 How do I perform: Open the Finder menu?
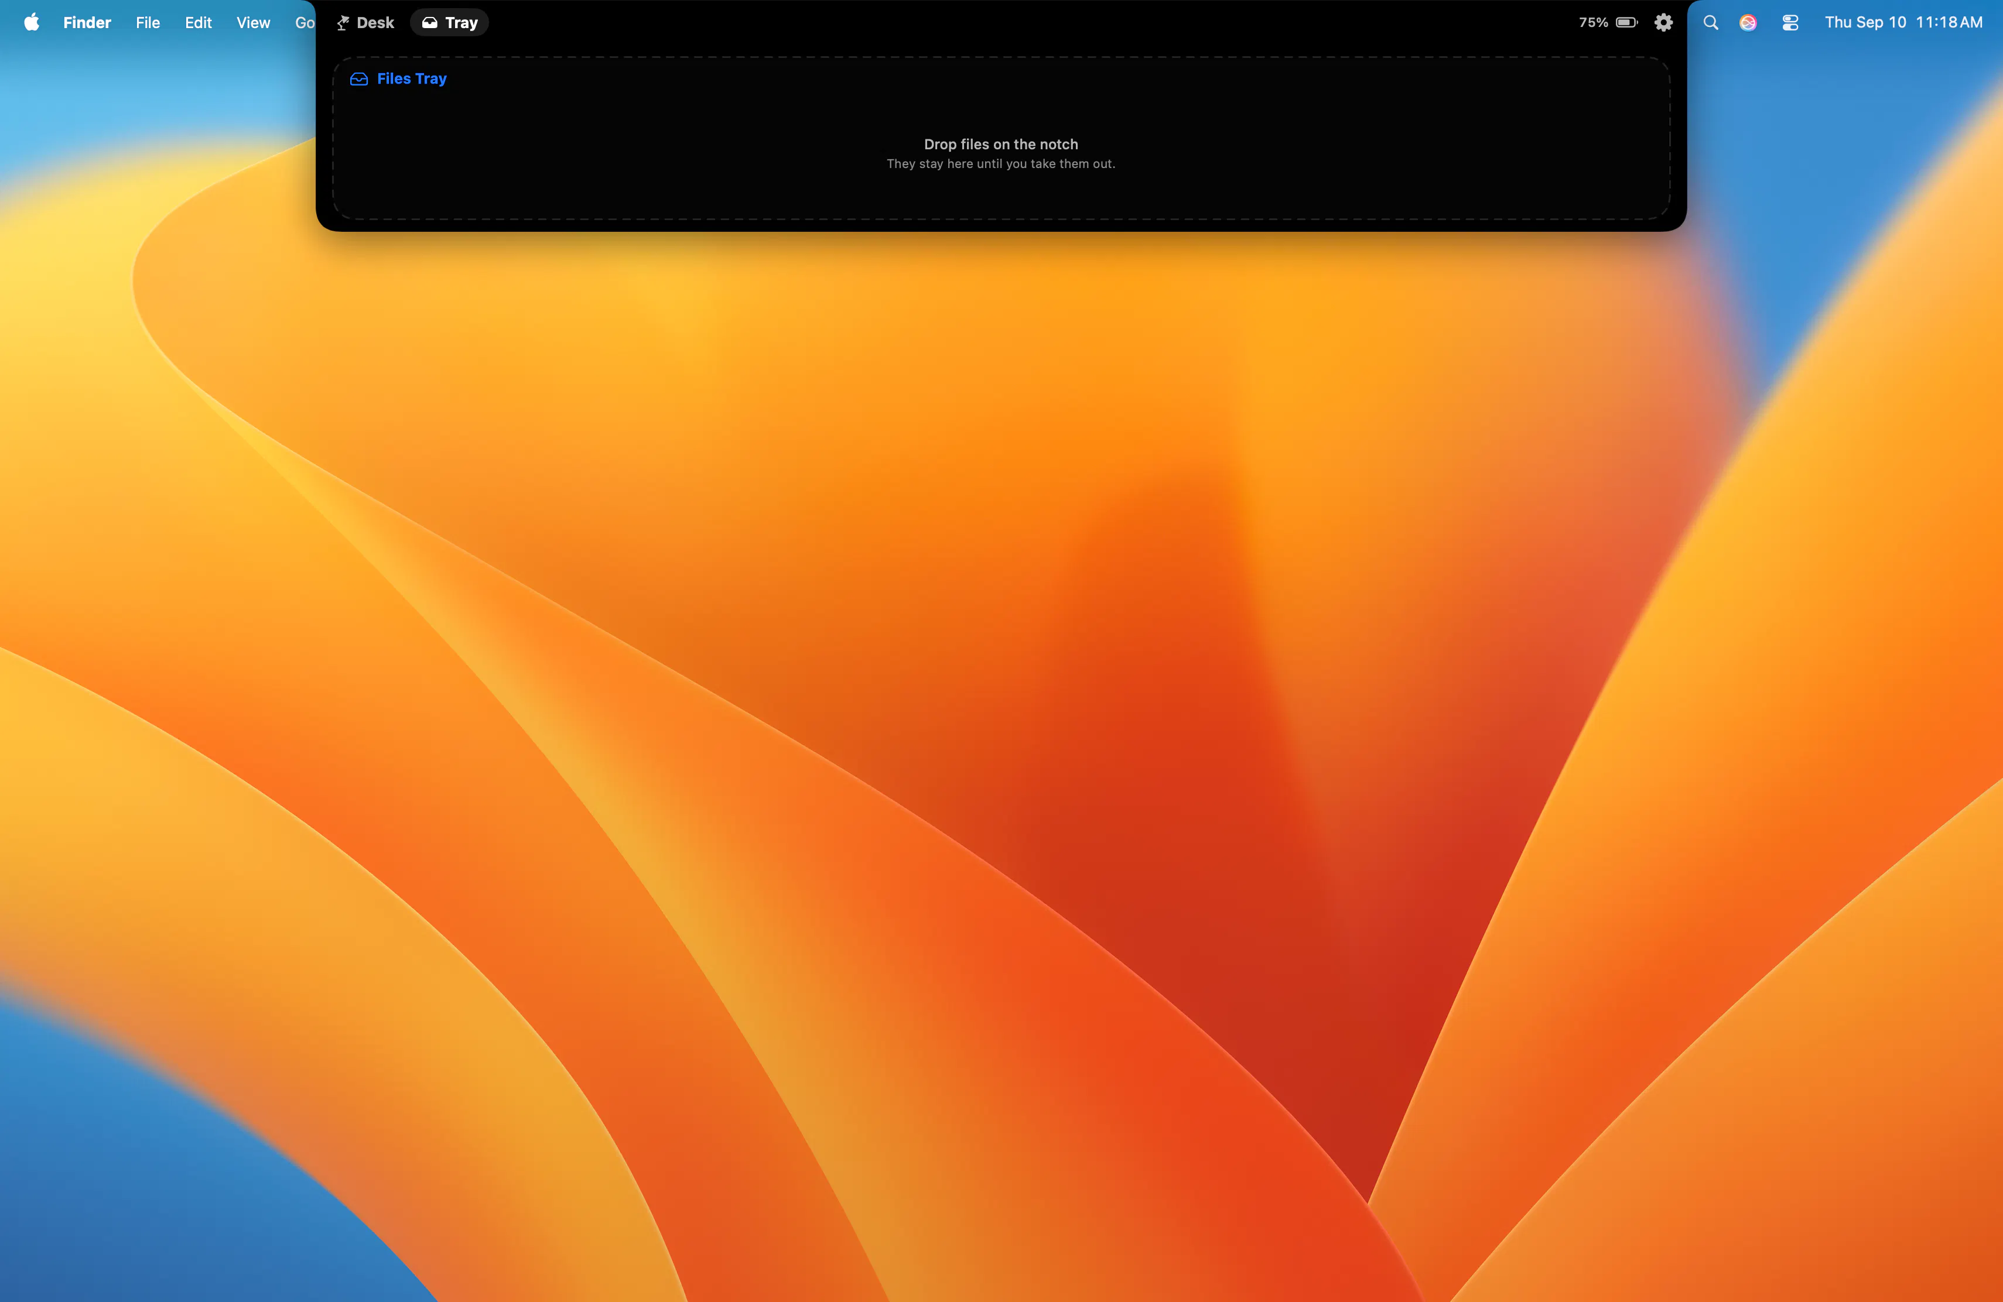point(87,23)
